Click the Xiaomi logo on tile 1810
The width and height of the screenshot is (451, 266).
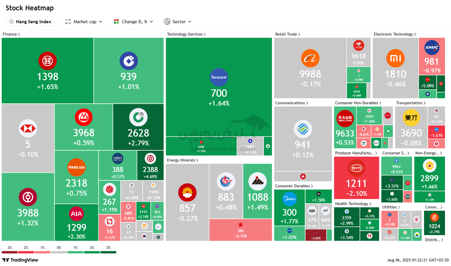point(395,59)
